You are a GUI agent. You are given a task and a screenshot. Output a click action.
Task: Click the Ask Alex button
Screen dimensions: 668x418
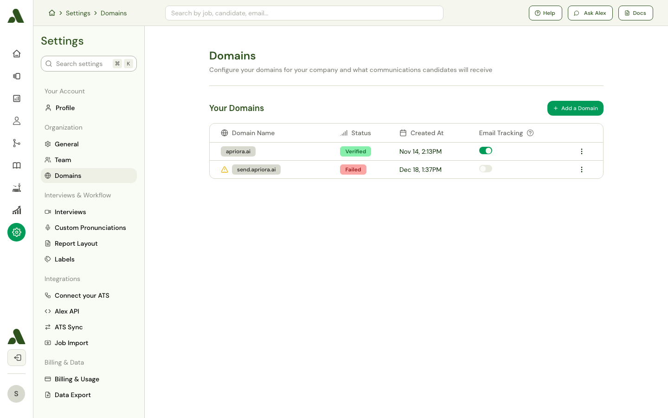click(590, 13)
